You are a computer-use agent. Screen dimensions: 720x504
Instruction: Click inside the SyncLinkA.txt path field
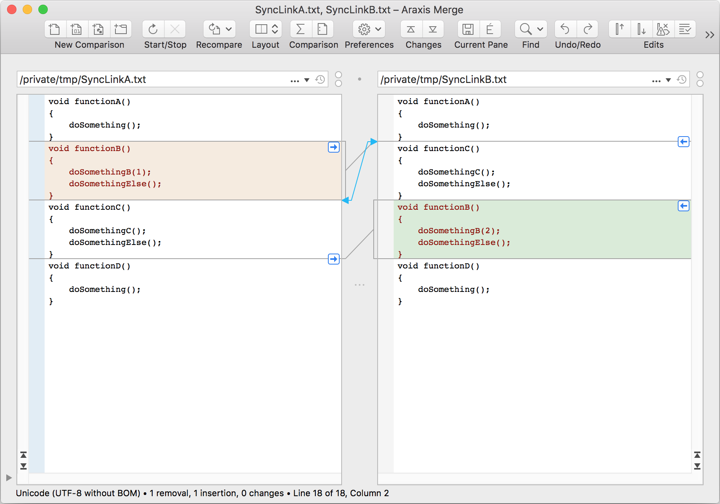157,79
